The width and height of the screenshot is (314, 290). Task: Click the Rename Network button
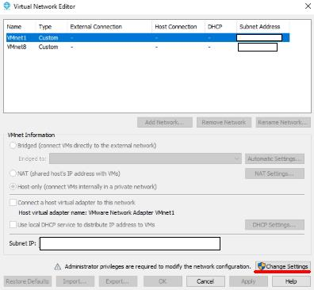pyautogui.click(x=283, y=123)
